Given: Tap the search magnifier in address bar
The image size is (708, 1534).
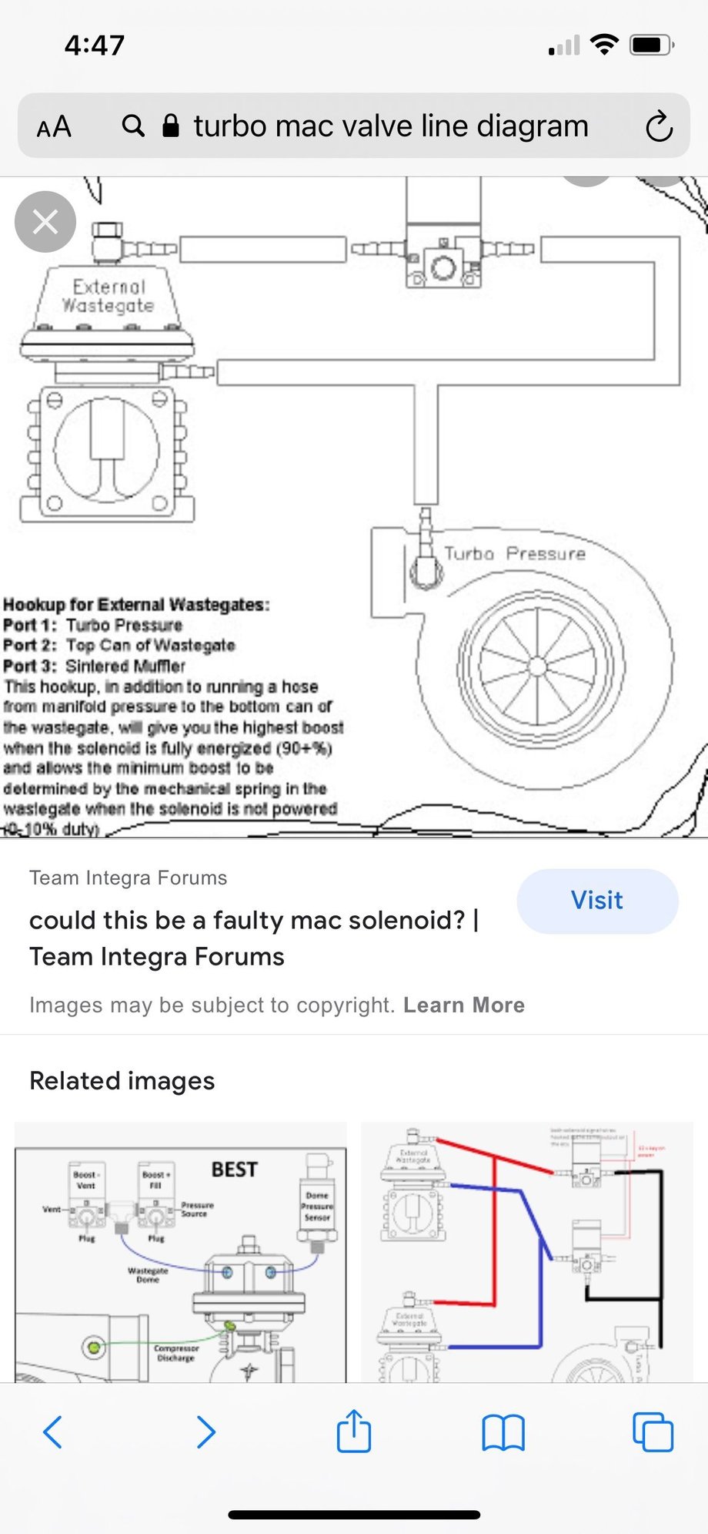Looking at the screenshot, I should pyautogui.click(x=133, y=126).
